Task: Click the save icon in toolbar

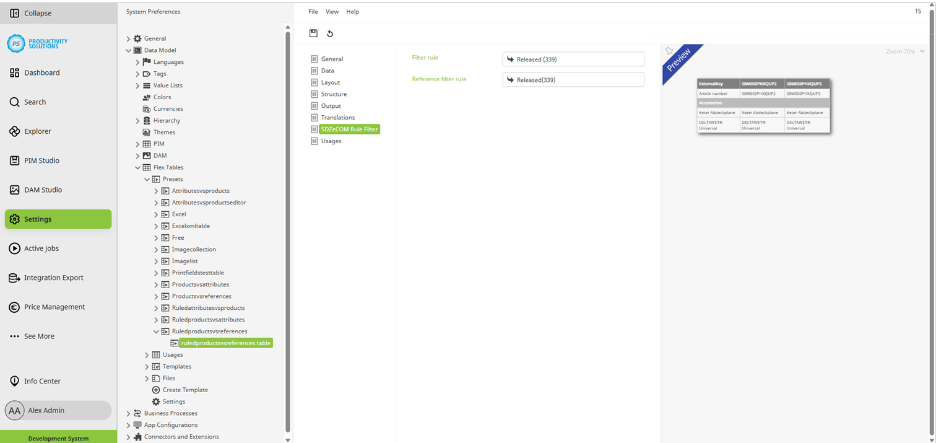Action: click(x=313, y=33)
